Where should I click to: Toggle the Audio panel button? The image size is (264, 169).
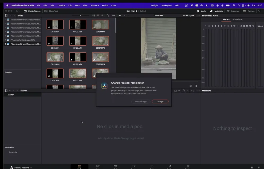tap(201, 11)
